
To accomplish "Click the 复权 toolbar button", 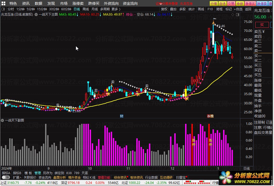I will click(164, 9).
